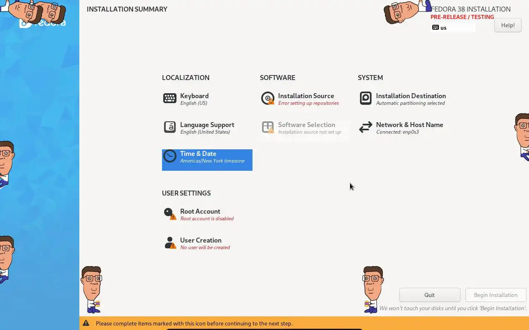Click the Software Selection package icon
The height and width of the screenshot is (330, 529).
(x=268, y=127)
